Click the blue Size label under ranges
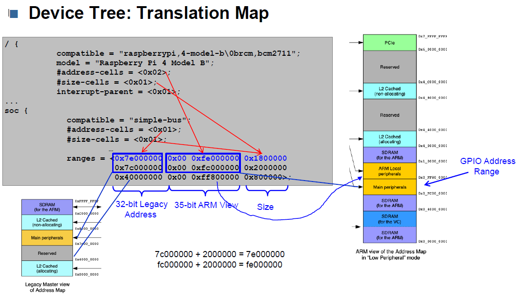Image resolution: width=523 pixels, height=303 pixels. click(266, 207)
